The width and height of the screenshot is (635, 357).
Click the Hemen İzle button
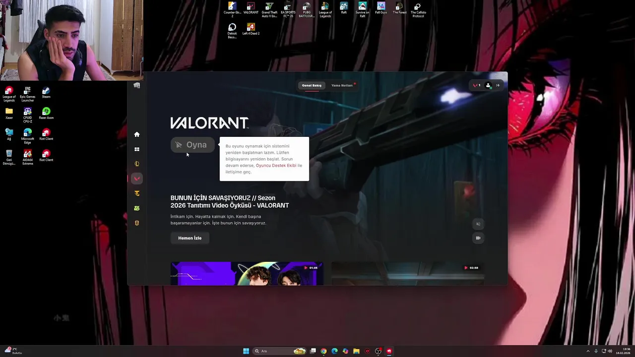click(x=190, y=238)
